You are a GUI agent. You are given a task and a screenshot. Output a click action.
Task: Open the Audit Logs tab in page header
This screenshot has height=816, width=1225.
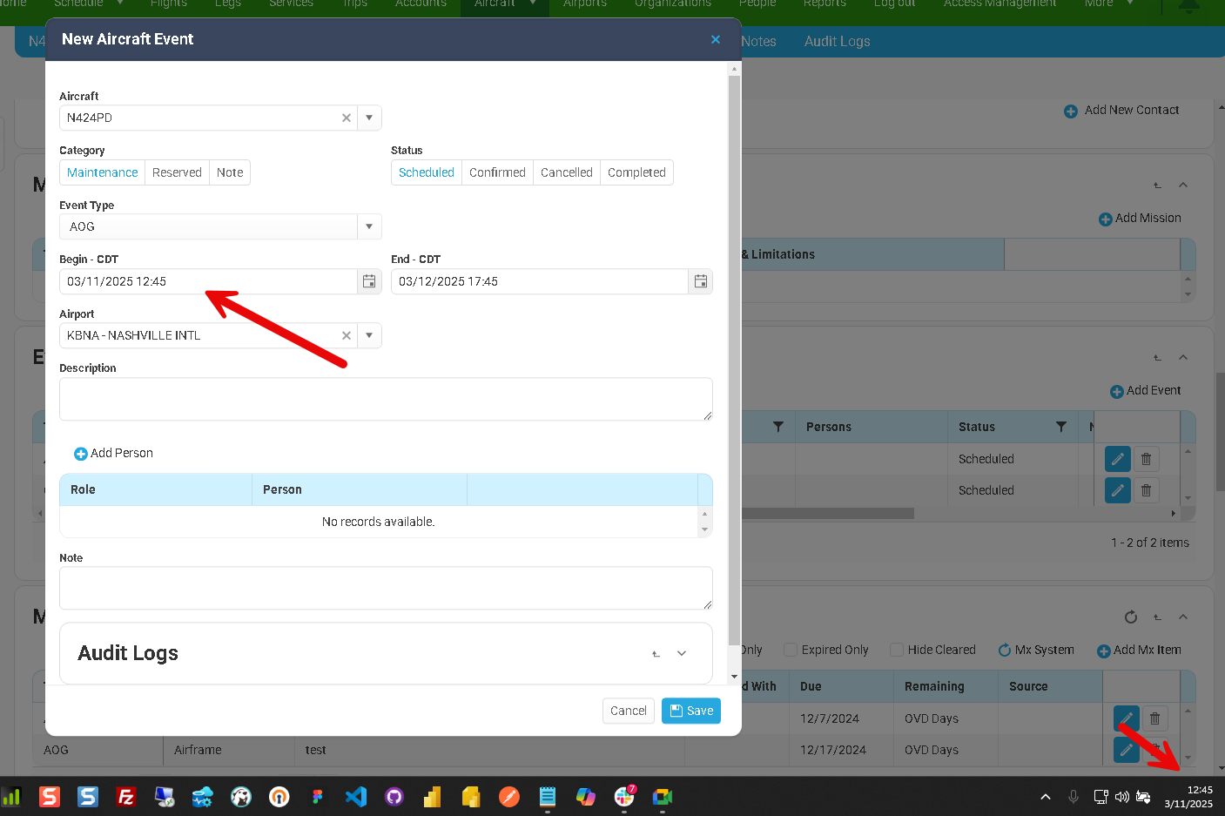[837, 41]
